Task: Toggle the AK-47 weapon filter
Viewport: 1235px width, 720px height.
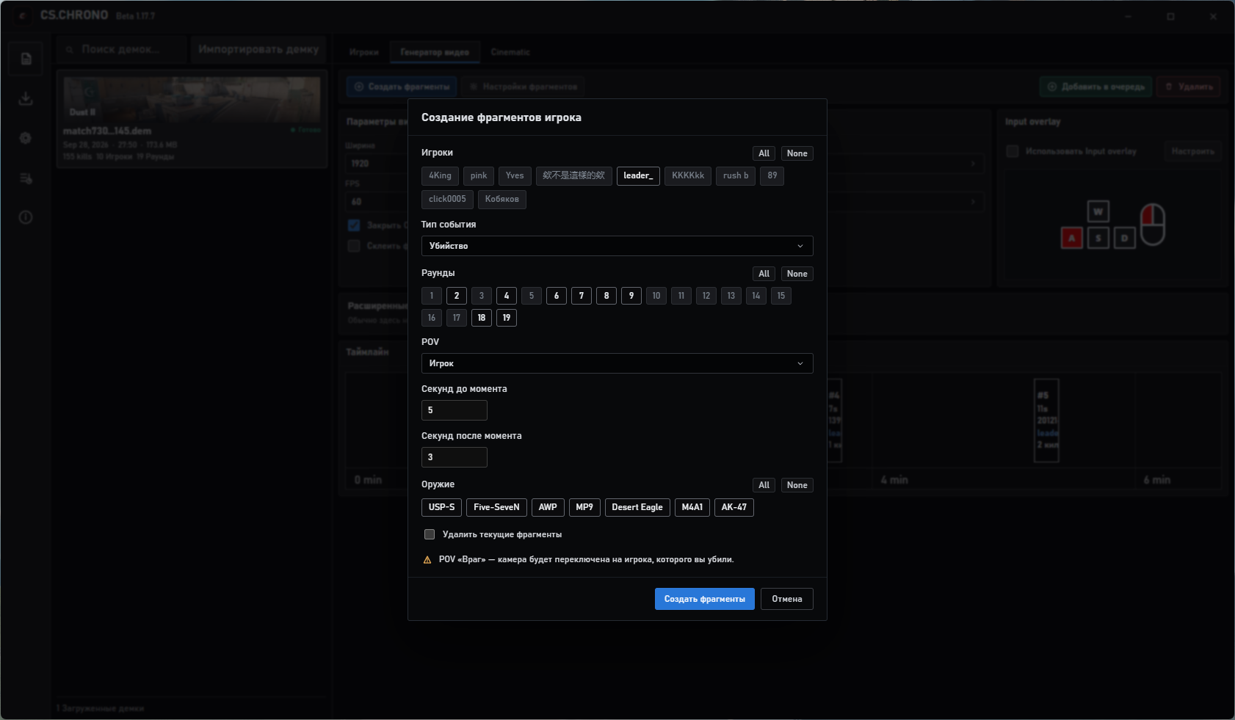Action: click(734, 507)
